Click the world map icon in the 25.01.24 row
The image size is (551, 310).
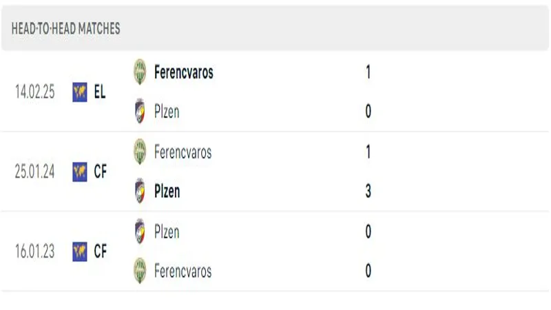coord(80,172)
